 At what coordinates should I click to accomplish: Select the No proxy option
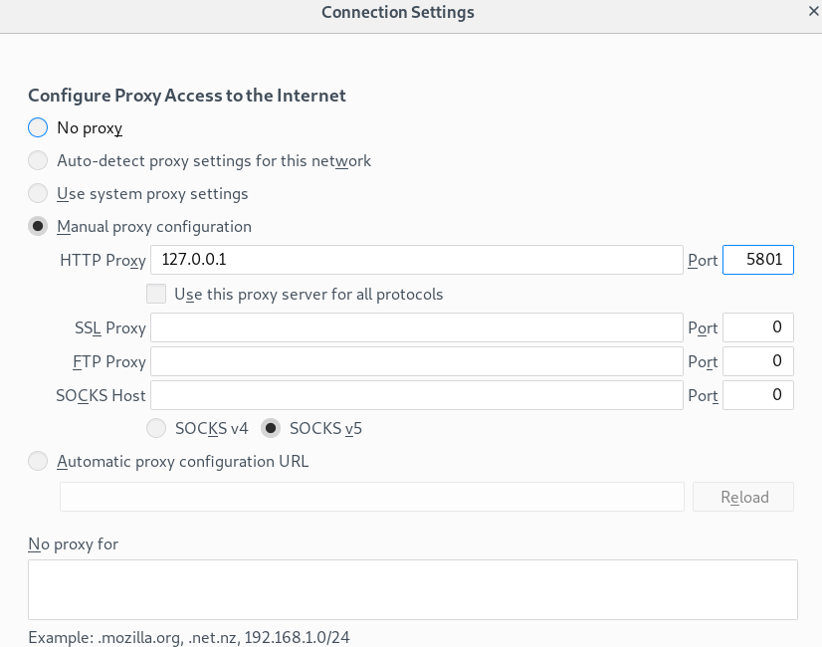coord(38,127)
